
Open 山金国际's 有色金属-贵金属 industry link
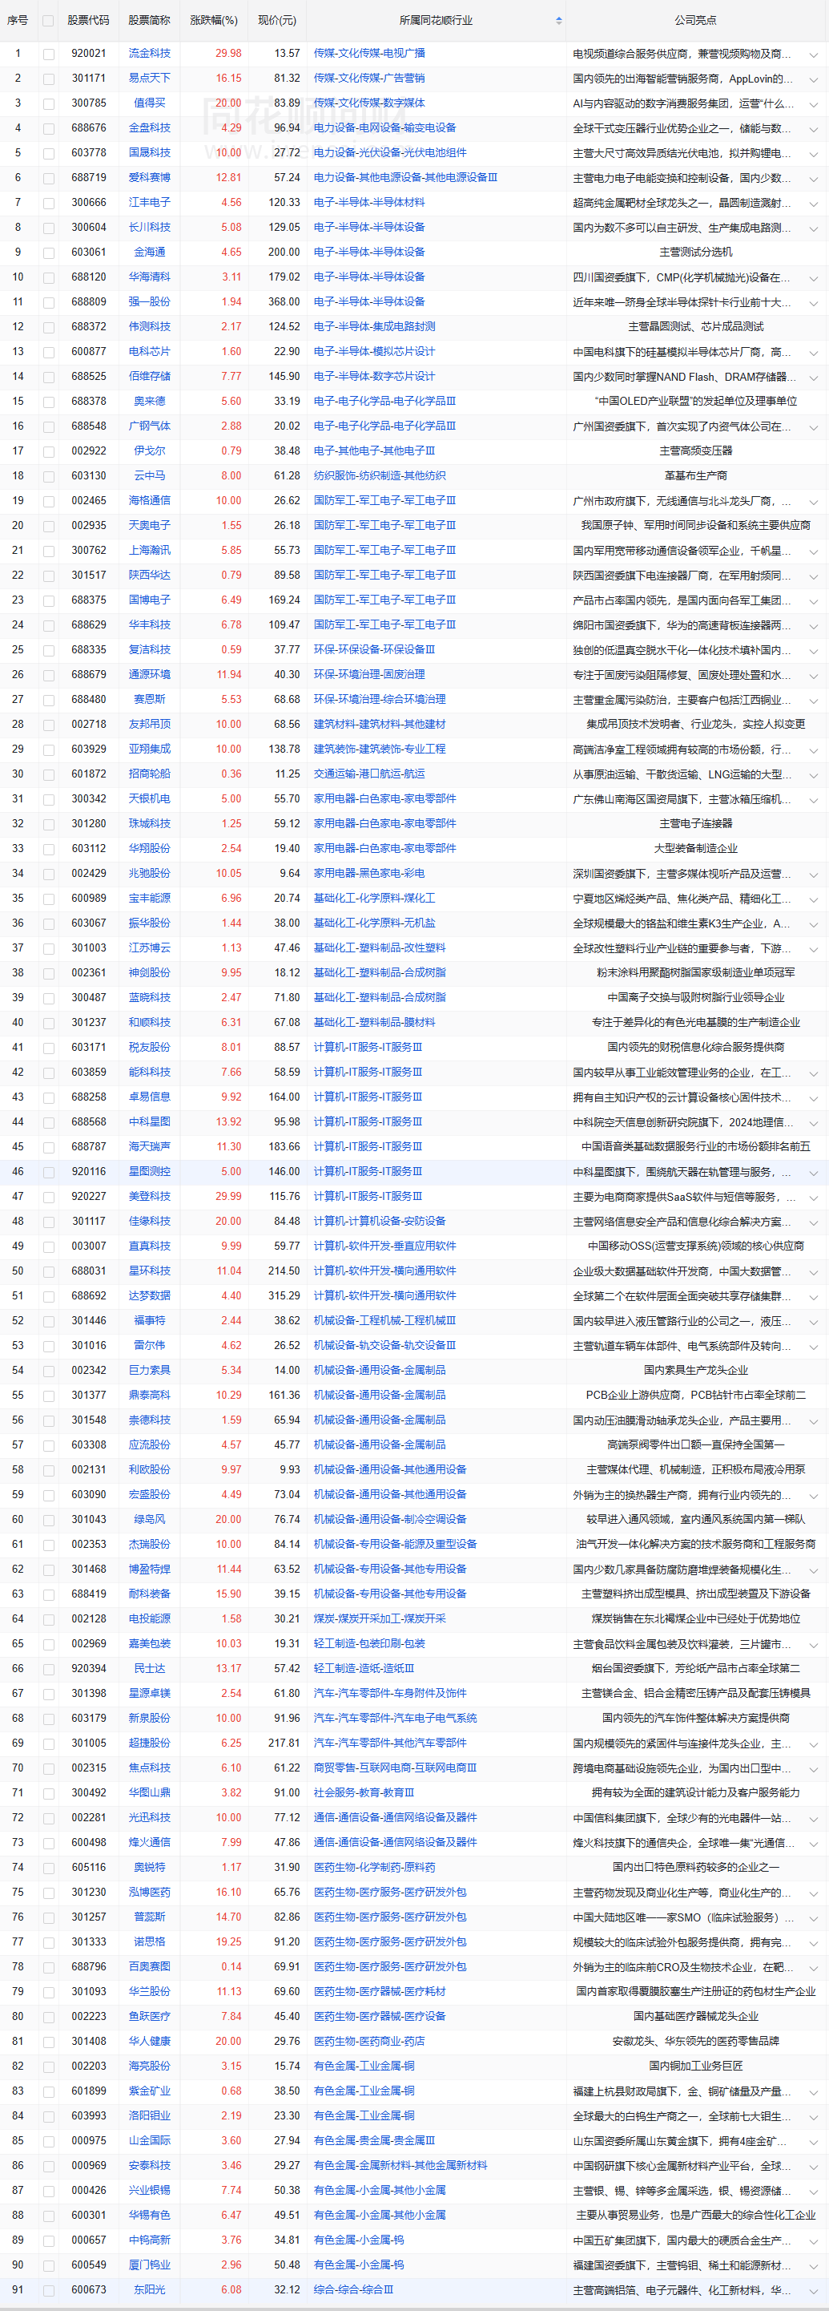coord(374,2139)
